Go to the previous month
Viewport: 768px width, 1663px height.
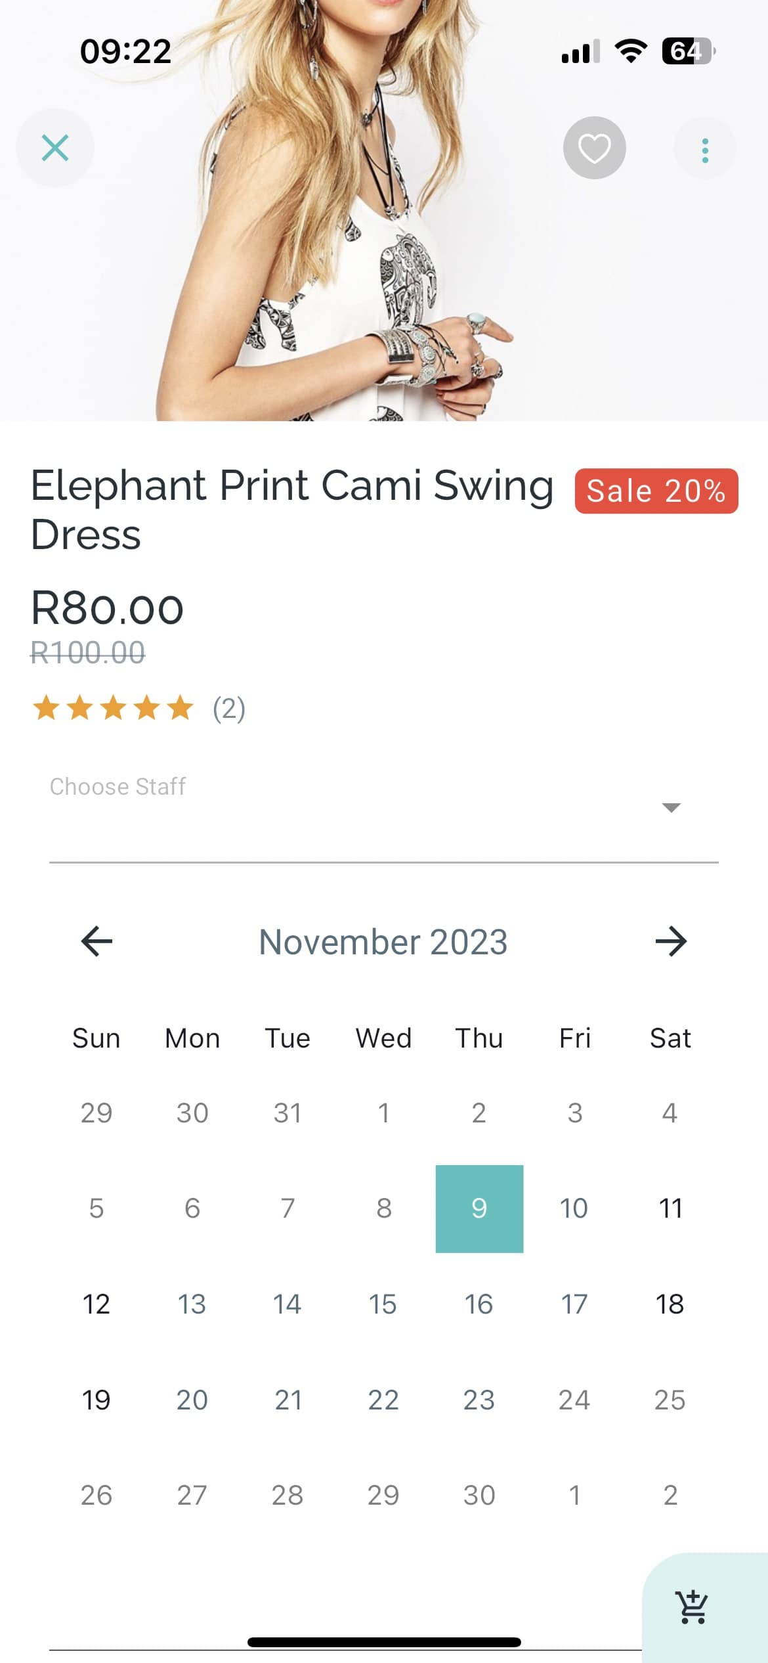(x=96, y=942)
